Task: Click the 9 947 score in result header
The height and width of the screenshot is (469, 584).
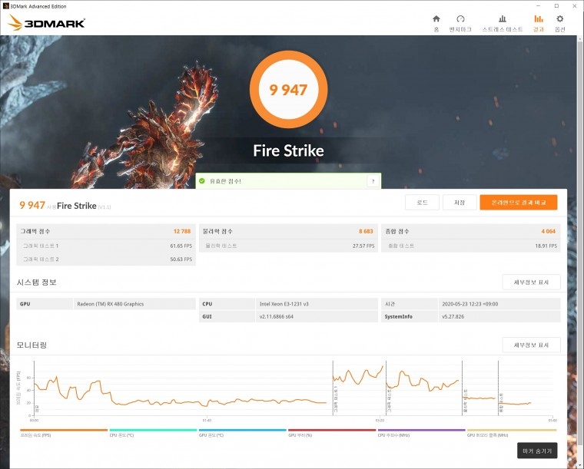Action: click(32, 205)
